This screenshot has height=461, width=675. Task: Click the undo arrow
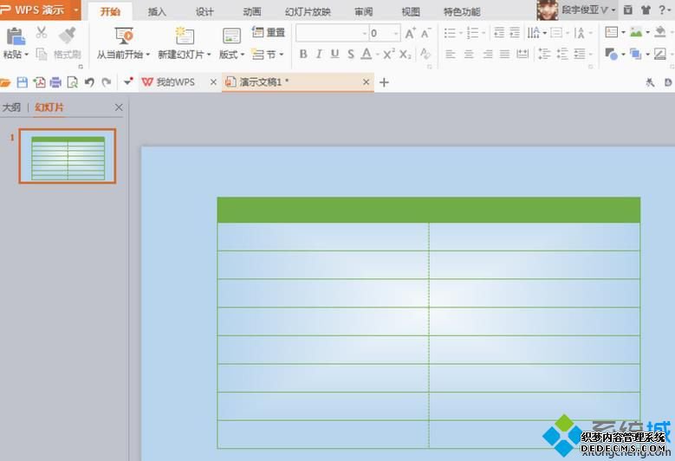click(x=89, y=82)
